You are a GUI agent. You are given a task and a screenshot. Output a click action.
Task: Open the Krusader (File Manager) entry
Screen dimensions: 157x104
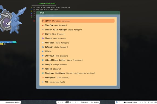coord(78,43)
